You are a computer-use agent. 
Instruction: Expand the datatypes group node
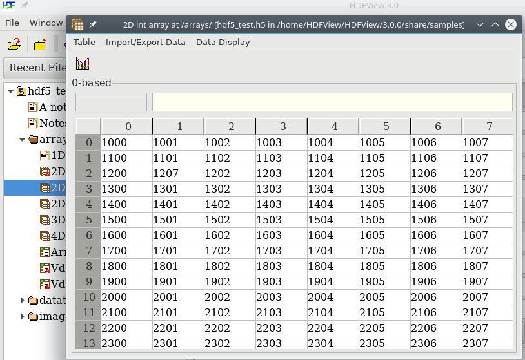click(x=23, y=300)
